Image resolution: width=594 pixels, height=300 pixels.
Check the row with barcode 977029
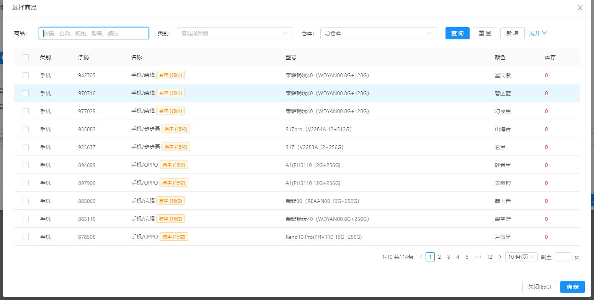[x=26, y=111]
